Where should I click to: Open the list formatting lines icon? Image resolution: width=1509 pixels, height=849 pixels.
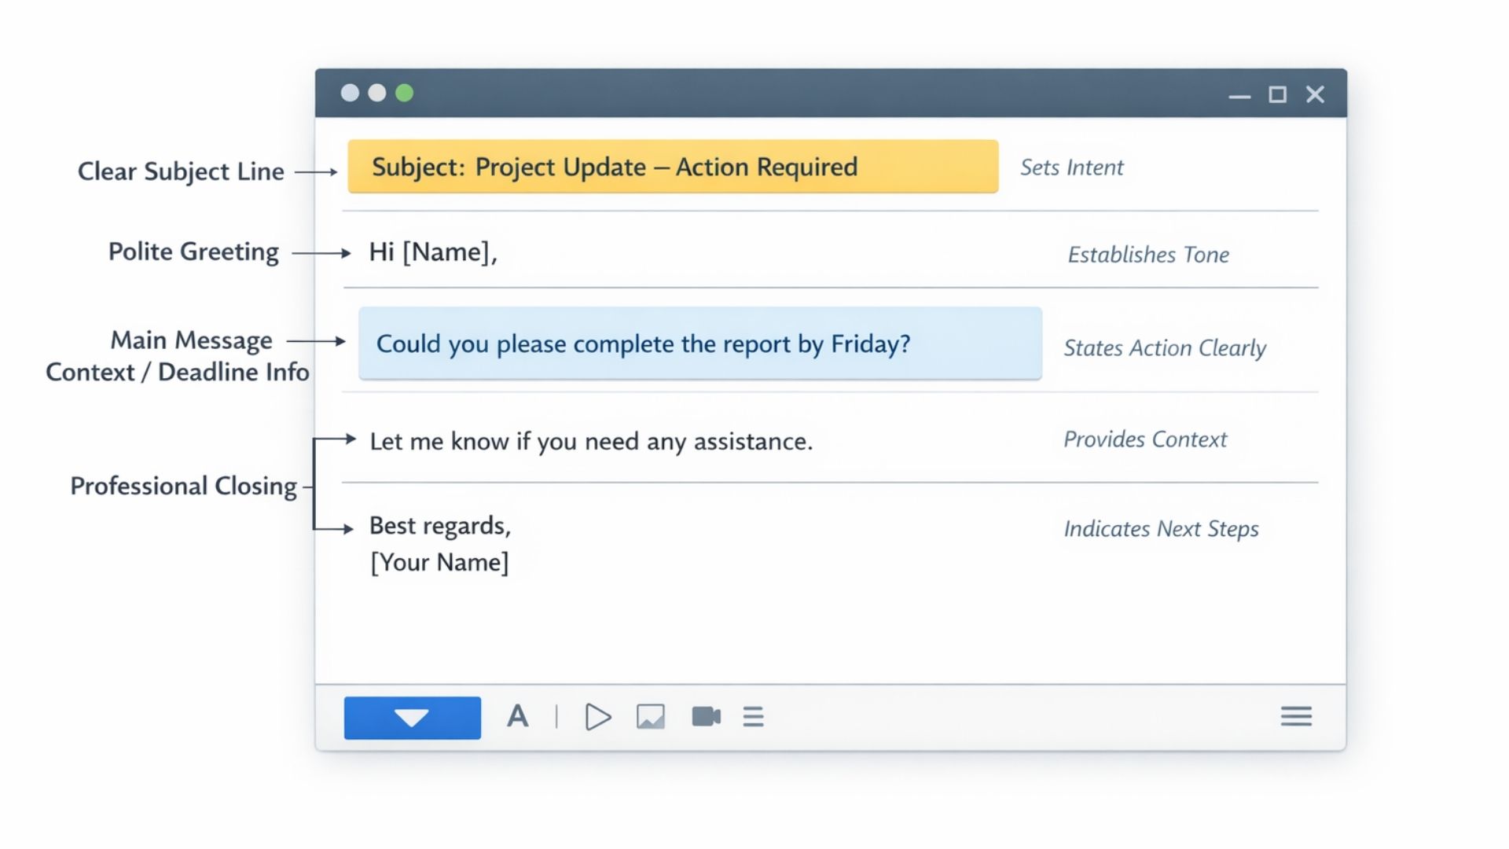[x=753, y=716]
